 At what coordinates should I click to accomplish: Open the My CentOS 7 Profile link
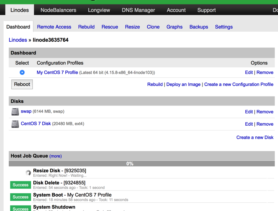[x=57, y=73]
